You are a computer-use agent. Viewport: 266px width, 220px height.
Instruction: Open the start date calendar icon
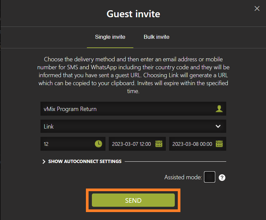pos(159,144)
